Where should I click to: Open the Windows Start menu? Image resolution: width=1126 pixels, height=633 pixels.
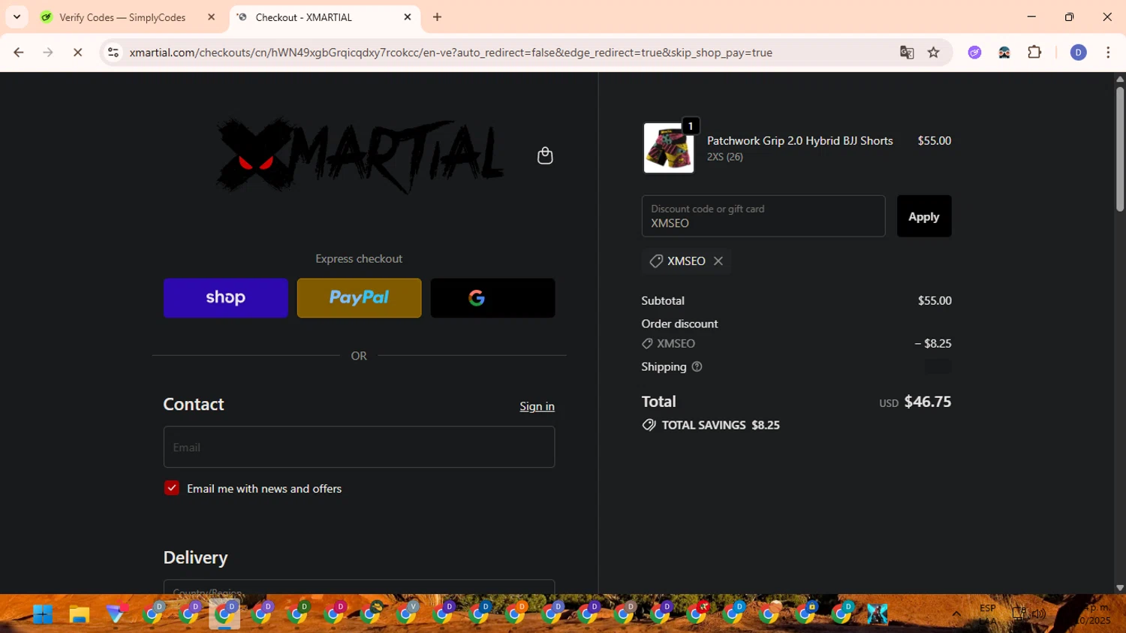pyautogui.click(x=43, y=614)
